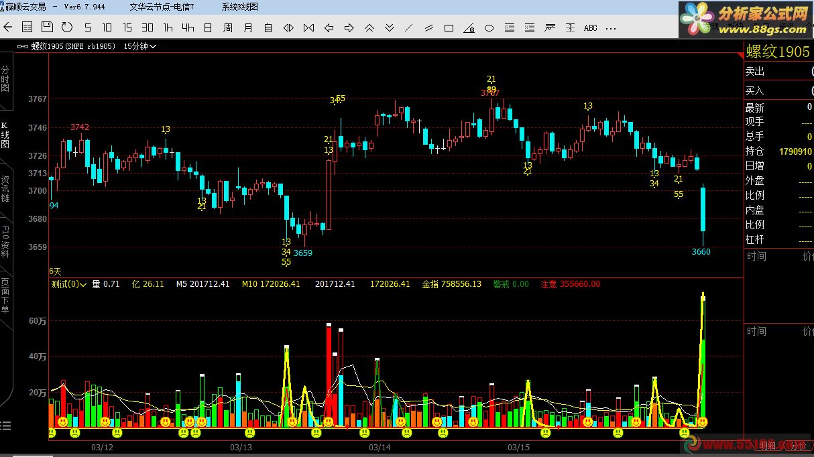Switch to the 15-minute period button

(x=127, y=27)
